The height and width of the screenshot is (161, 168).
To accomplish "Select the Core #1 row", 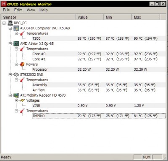I will click(99, 59).
